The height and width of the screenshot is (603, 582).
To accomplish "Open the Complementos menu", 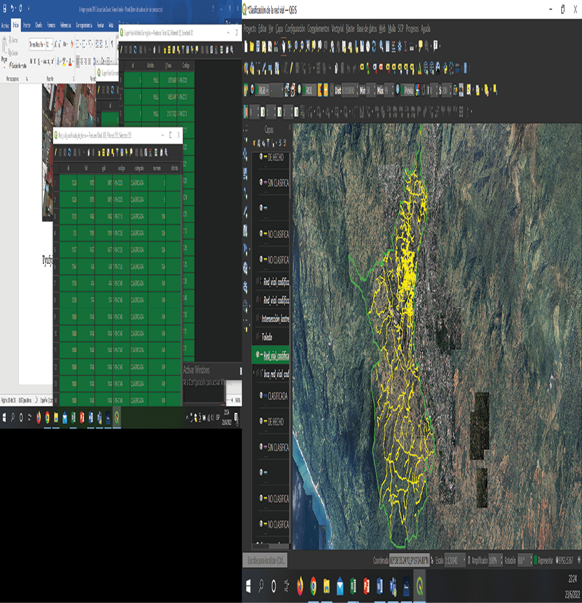I will 318,29.
